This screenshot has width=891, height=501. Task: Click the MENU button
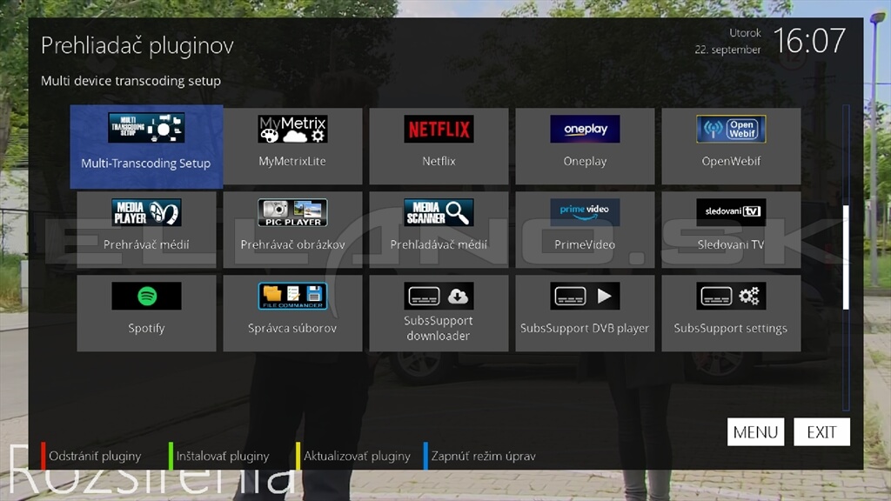click(755, 432)
